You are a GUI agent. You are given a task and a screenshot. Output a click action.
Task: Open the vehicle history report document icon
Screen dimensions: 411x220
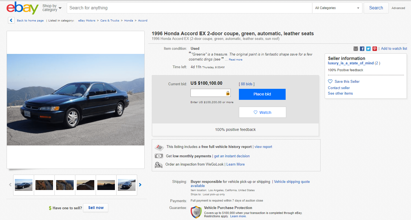pos(159,147)
